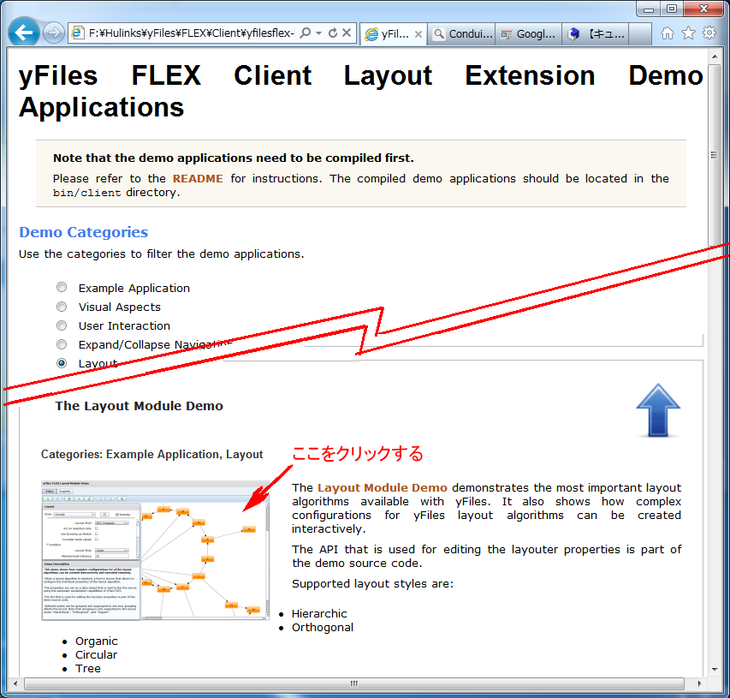Click the horizontal scrollbar left arrow

[15, 683]
